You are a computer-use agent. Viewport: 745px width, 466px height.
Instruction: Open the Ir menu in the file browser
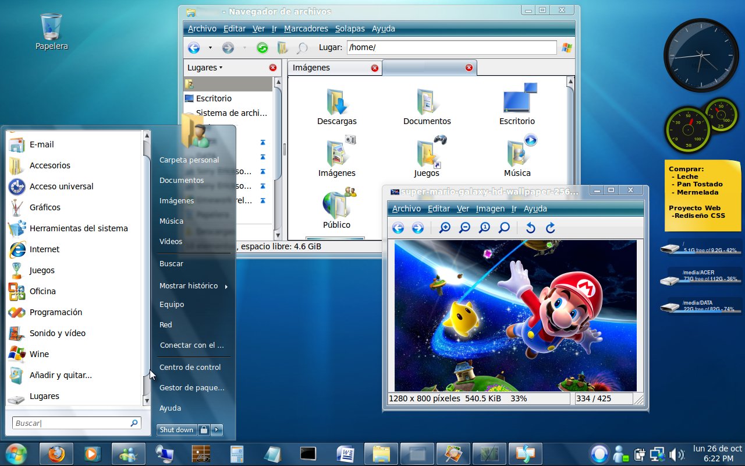pyautogui.click(x=274, y=29)
